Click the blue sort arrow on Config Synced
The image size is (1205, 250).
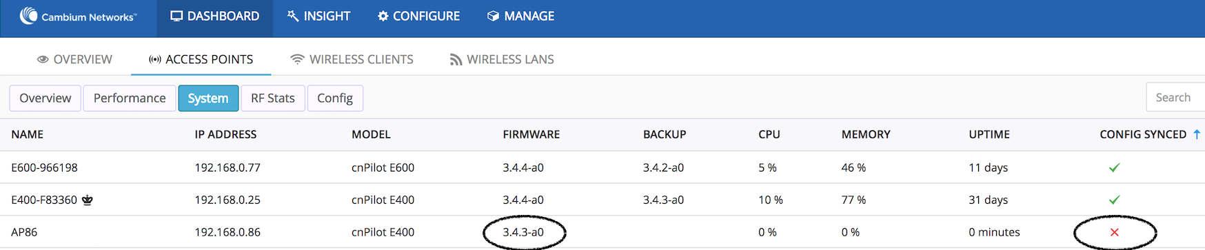coord(1197,134)
